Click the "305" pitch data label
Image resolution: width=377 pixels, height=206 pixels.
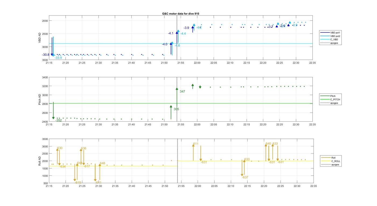176,109
